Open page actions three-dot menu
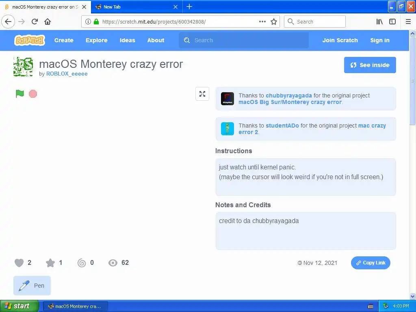The image size is (416, 312). pyautogui.click(x=262, y=22)
